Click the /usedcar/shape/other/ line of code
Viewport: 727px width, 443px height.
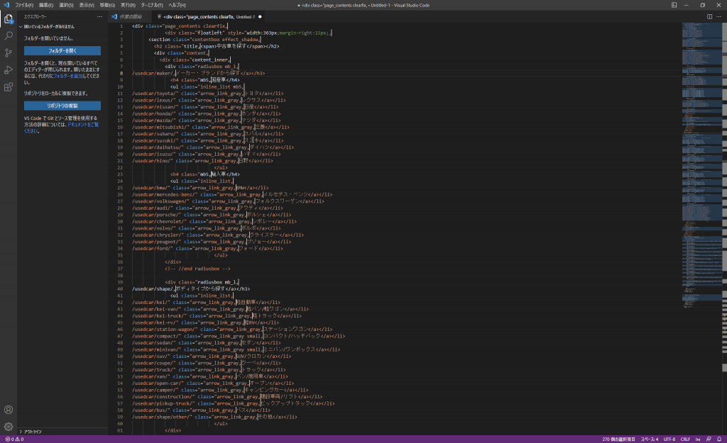click(214, 417)
